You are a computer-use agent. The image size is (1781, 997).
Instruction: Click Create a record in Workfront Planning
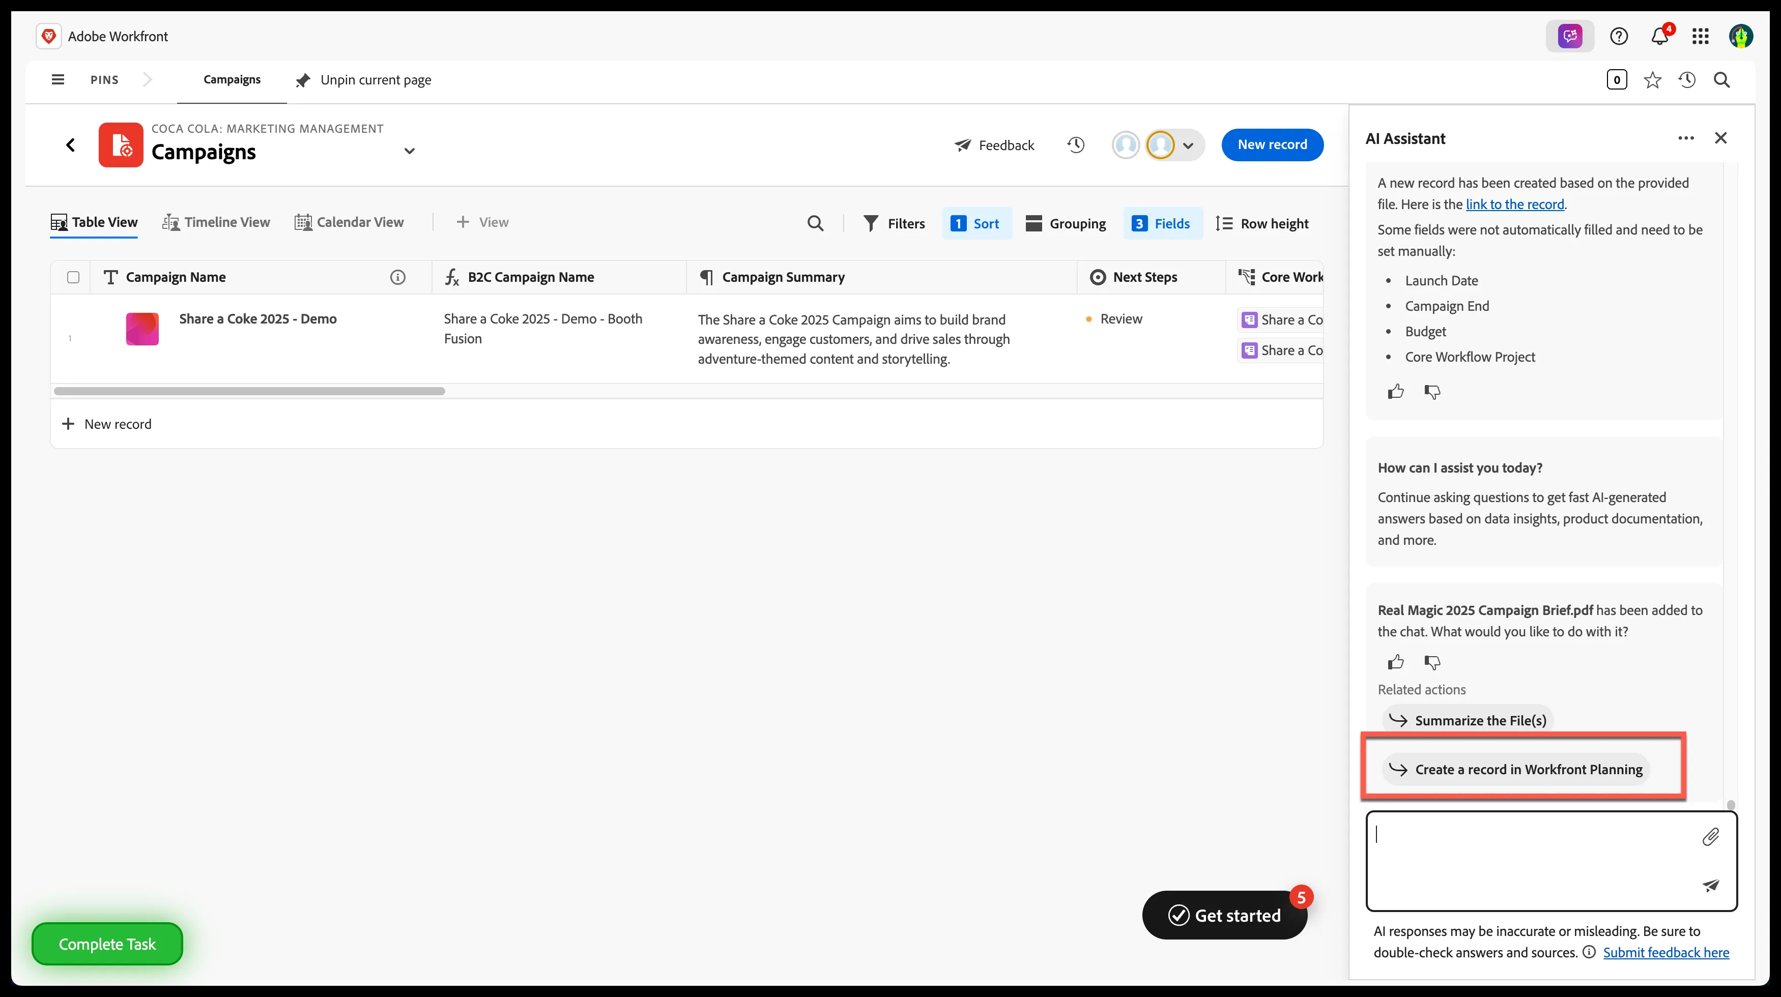1515,769
